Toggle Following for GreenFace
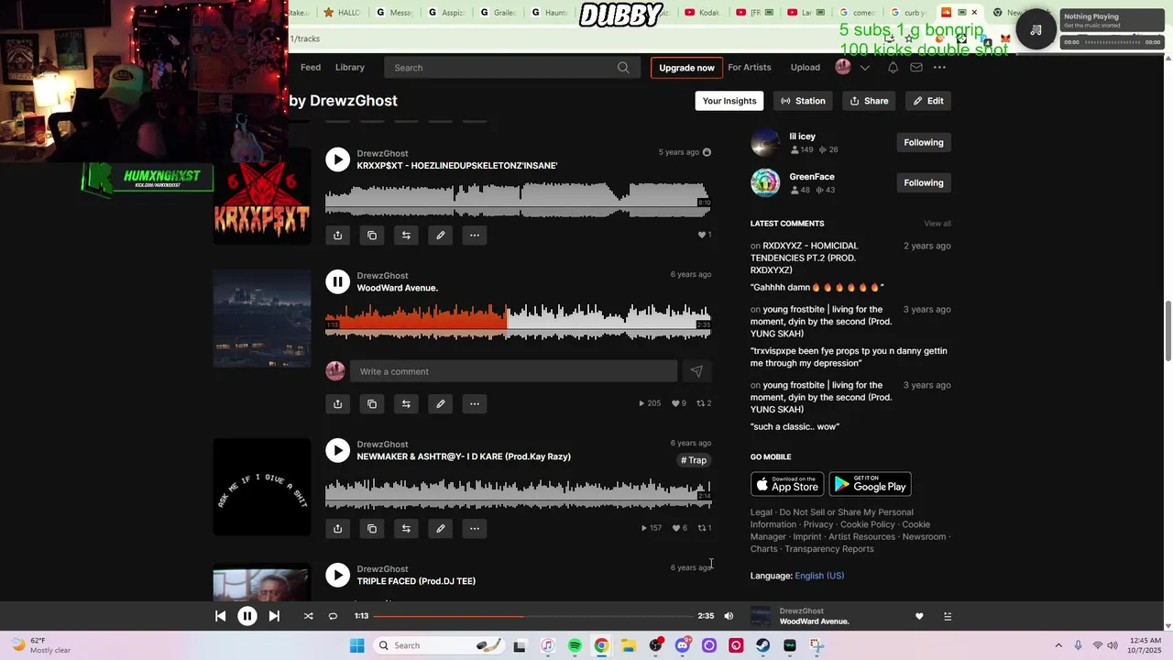The image size is (1173, 660). [x=924, y=182]
